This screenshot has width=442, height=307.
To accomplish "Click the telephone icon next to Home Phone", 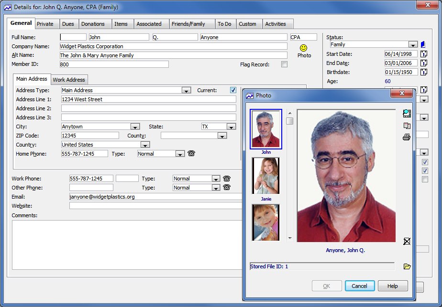I will (x=191, y=153).
